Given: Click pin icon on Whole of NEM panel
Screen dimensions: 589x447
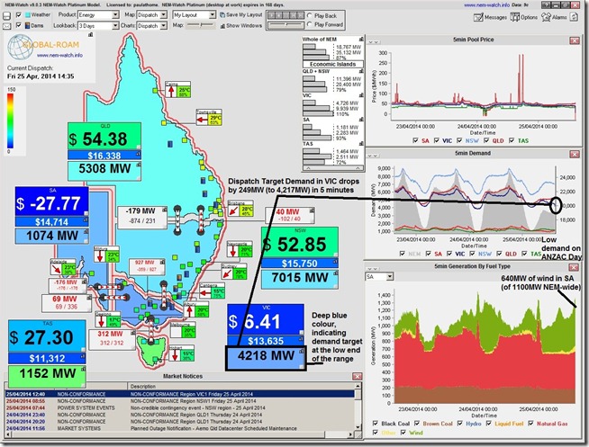Looking at the screenshot, I should click(x=361, y=39).
